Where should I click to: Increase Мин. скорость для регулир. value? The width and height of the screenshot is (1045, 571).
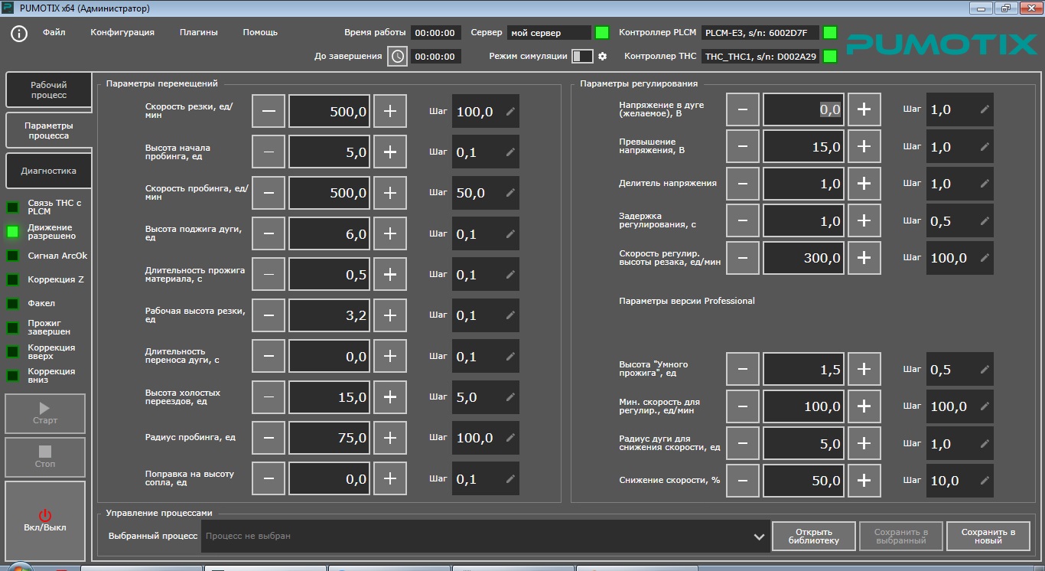point(864,406)
